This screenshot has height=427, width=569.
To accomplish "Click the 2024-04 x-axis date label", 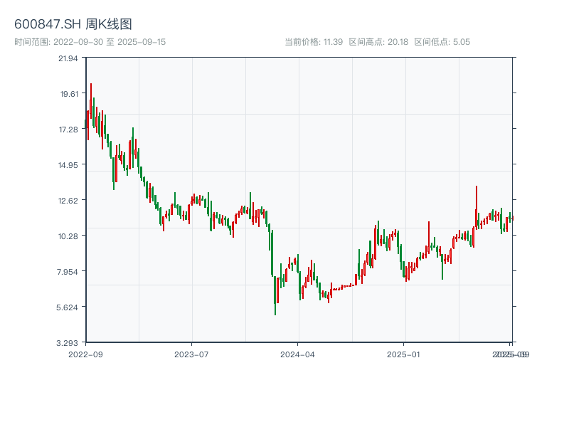I will pyautogui.click(x=298, y=354).
